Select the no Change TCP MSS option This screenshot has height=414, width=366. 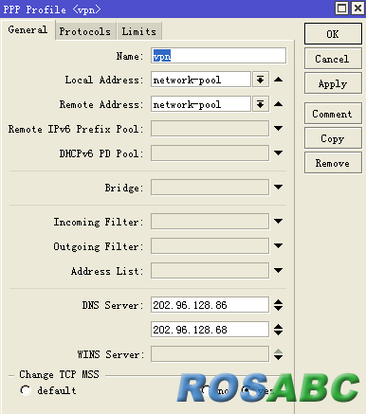coord(206,390)
